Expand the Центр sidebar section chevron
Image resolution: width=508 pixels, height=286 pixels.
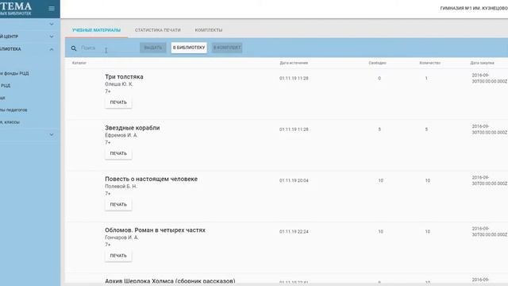52,37
